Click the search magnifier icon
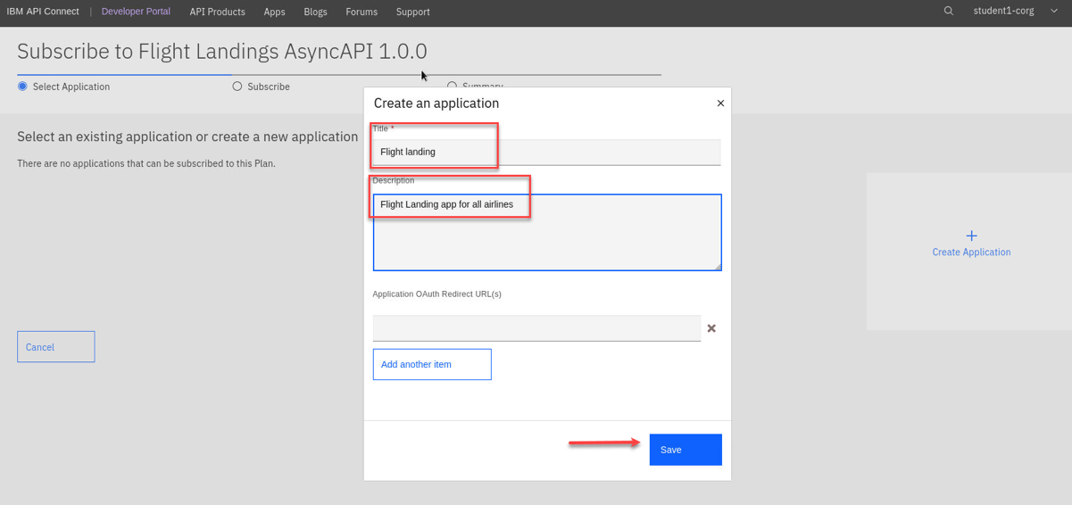Viewport: 1072px width, 505px height. (949, 12)
